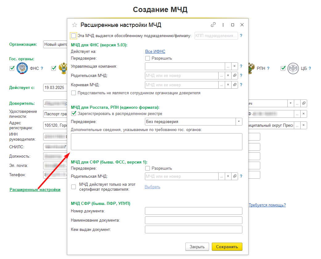Enable МЧД for обособленное подразделение checkbox
Viewport: 321px width, 259px height.
pyautogui.click(x=73, y=36)
